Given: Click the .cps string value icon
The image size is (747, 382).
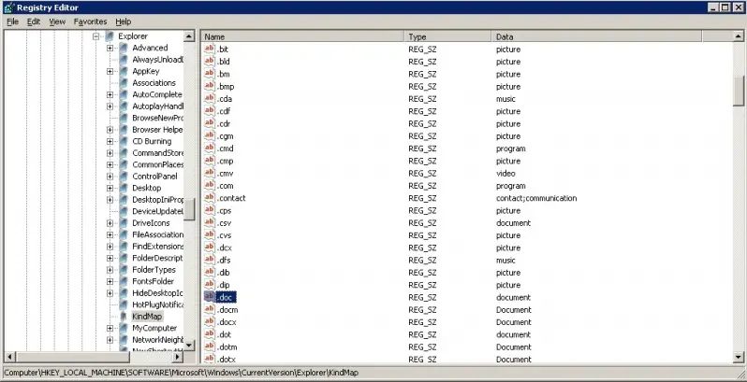Looking at the screenshot, I should pos(209,210).
